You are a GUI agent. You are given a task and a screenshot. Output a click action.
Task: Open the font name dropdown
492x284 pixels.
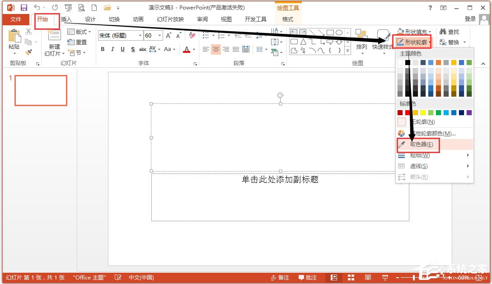(140, 35)
